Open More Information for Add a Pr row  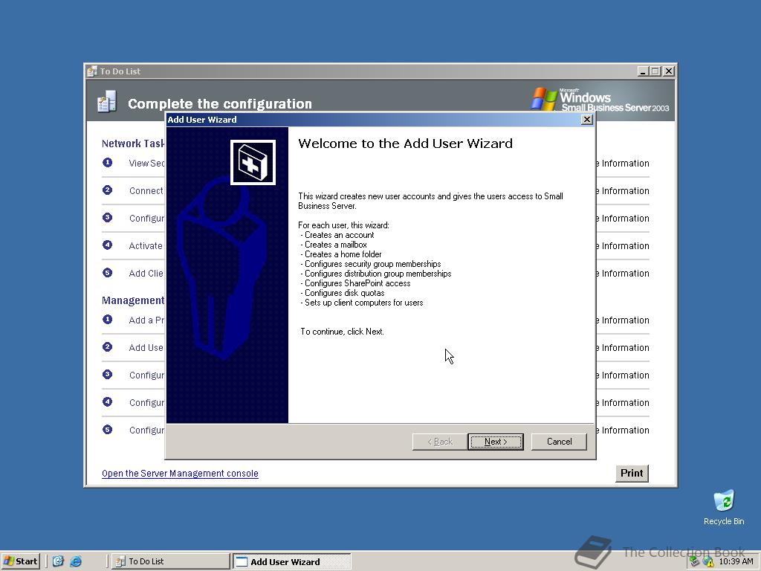click(x=623, y=320)
